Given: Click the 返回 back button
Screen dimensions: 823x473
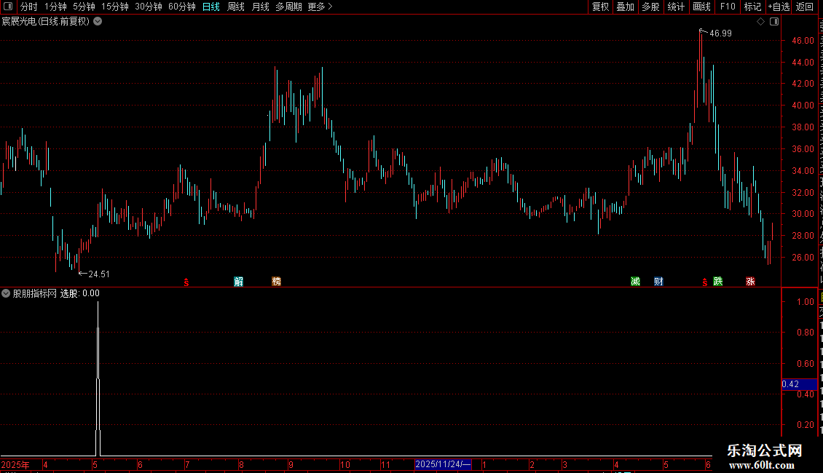Looking at the screenshot, I should coord(805,7).
